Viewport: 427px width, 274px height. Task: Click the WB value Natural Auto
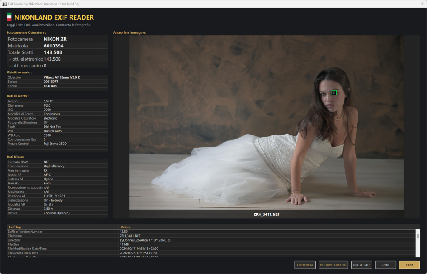pyautogui.click(x=53, y=131)
